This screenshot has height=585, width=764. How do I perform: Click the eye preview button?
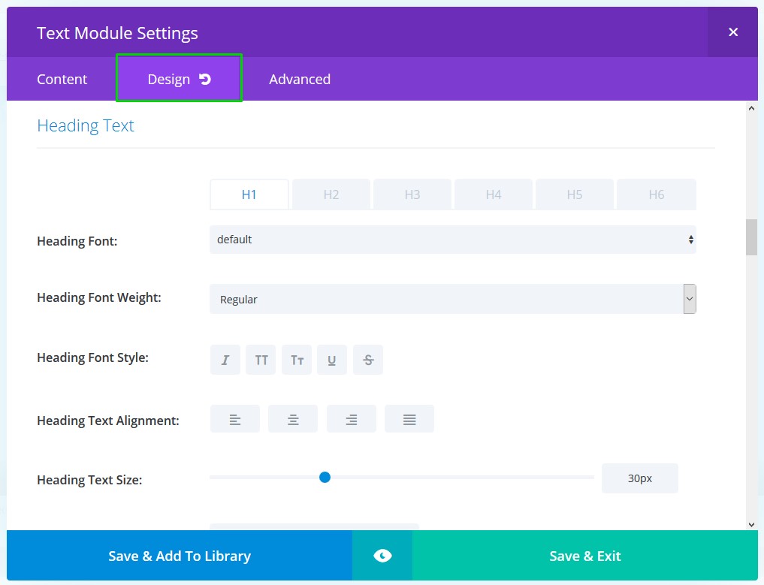click(382, 556)
